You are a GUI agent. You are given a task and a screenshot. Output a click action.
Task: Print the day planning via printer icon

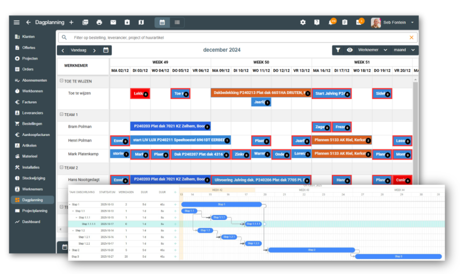pos(99,22)
